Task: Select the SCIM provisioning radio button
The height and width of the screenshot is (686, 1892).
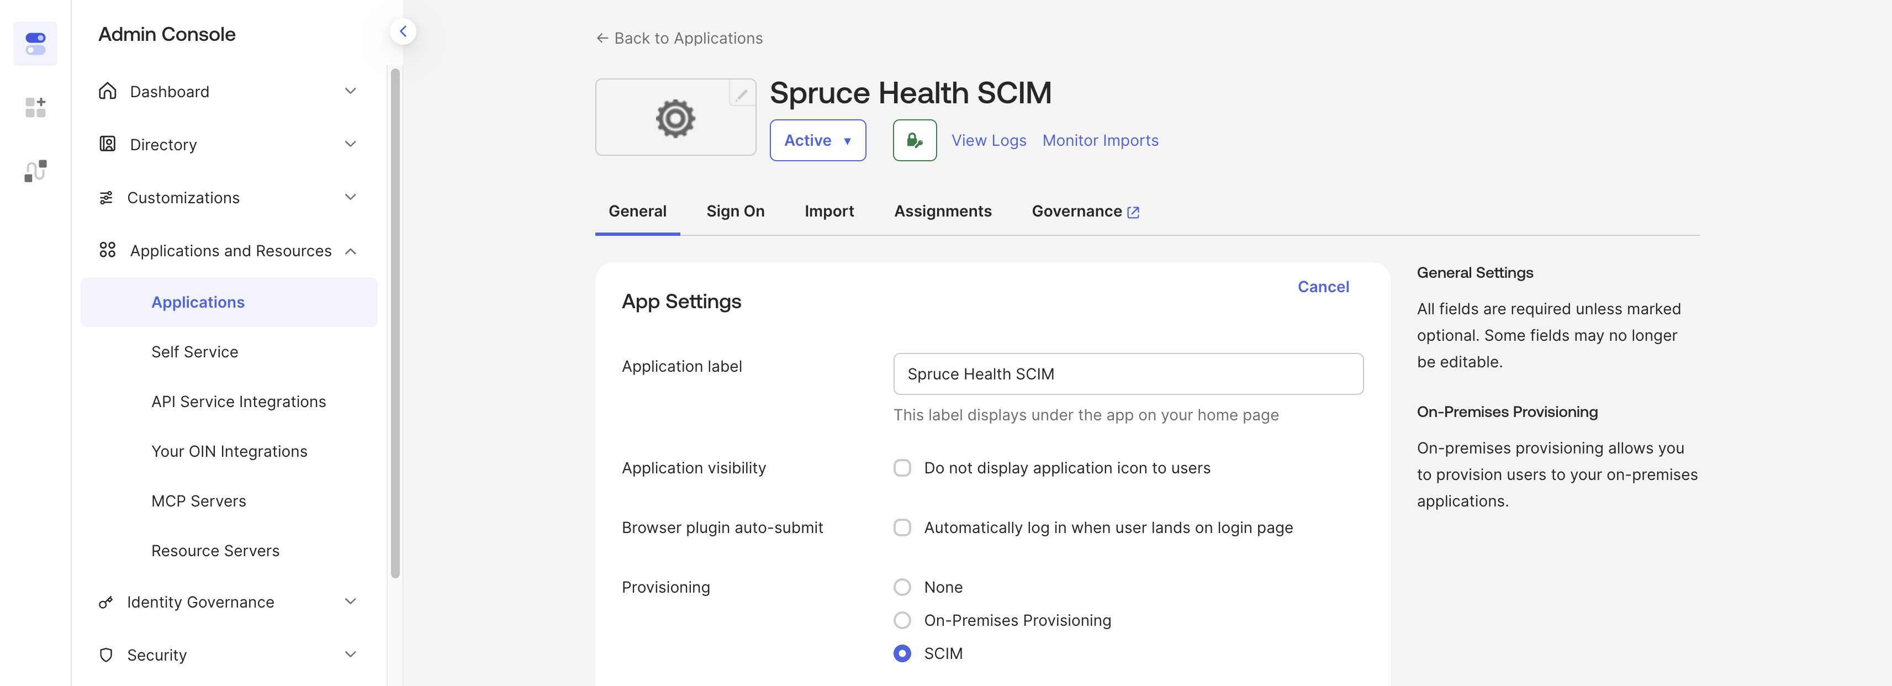Action: click(x=902, y=653)
